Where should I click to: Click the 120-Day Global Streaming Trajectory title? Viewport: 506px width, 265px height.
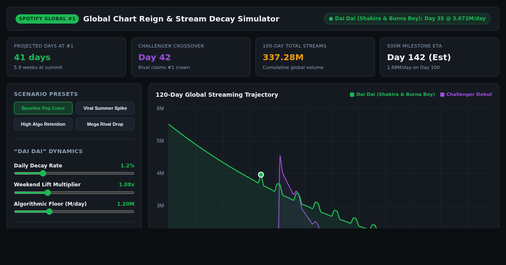coord(217,95)
